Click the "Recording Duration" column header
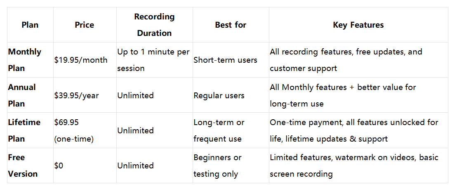The image size is (457, 194). pyautogui.click(x=154, y=25)
